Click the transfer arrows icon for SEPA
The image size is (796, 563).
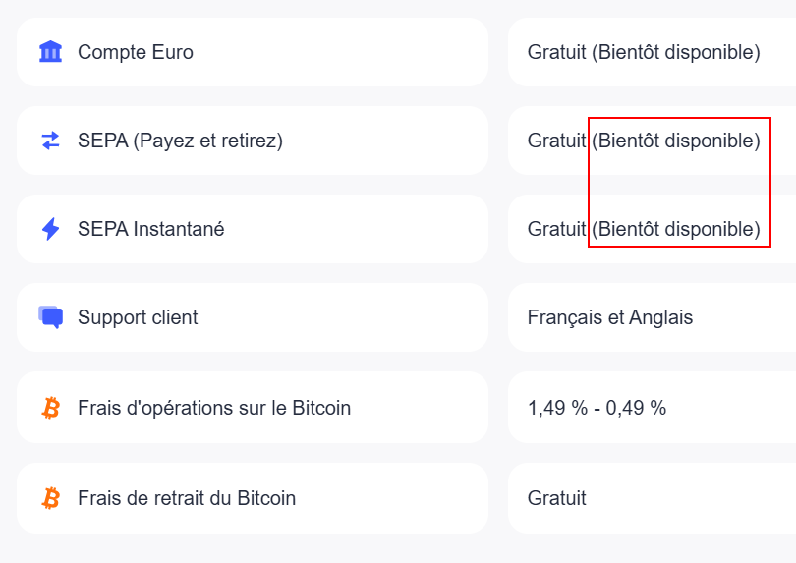tap(50, 141)
